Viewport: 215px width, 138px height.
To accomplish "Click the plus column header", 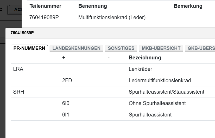I will 64,58.
